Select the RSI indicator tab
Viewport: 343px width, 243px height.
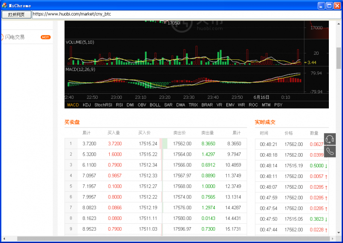pyautogui.click(x=119, y=105)
